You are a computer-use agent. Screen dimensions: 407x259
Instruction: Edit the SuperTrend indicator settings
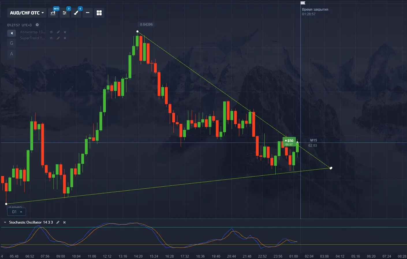click(58, 38)
